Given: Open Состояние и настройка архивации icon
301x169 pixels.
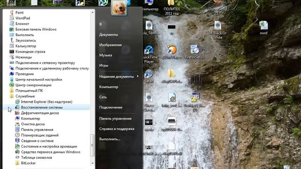Looking at the screenshot, I should [x=17, y=146].
